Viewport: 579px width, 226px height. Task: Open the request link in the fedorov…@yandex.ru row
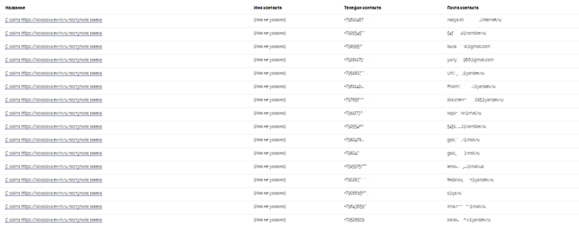[x=53, y=180]
